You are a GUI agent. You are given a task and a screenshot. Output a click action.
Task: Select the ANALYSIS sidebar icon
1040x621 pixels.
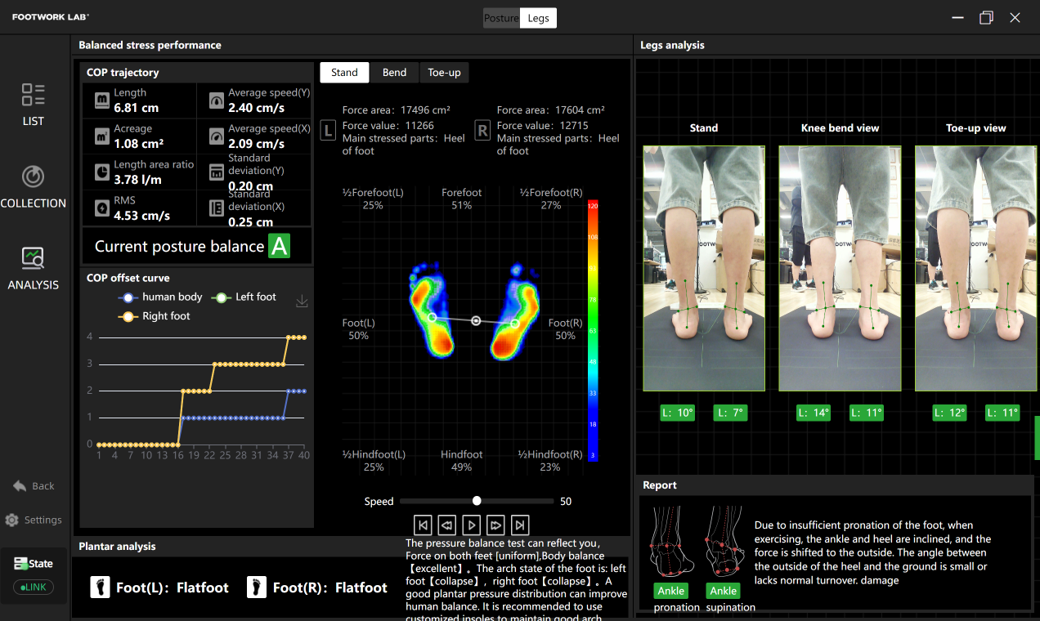[x=34, y=268]
